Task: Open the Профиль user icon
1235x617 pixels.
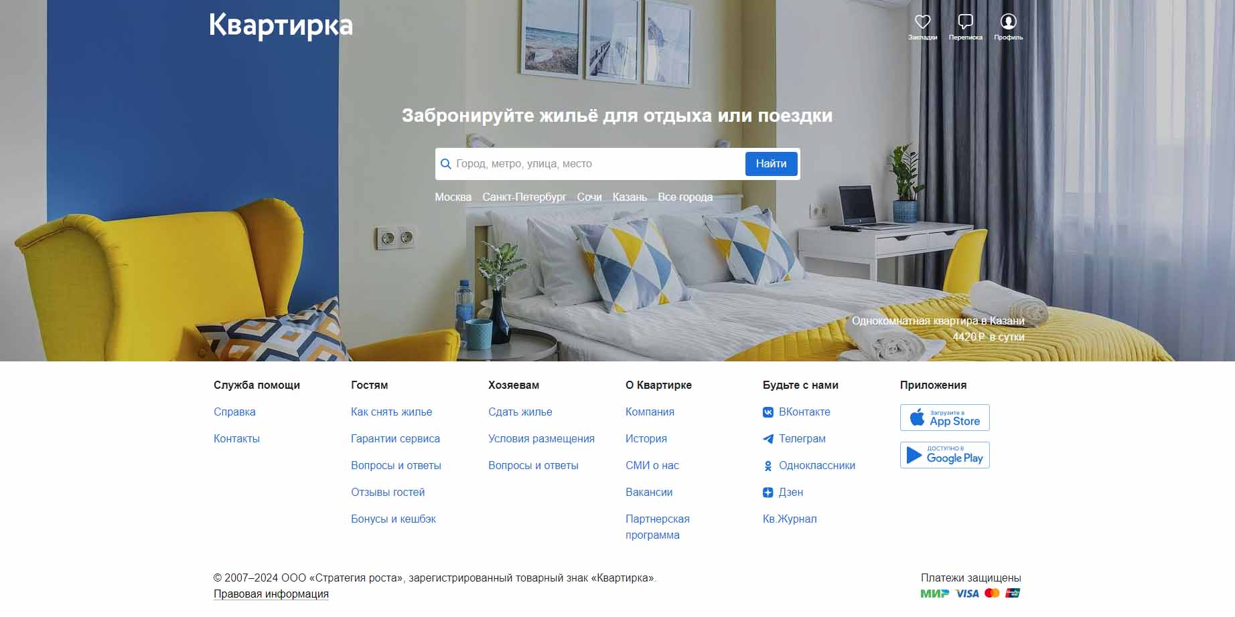Action: [x=1008, y=22]
